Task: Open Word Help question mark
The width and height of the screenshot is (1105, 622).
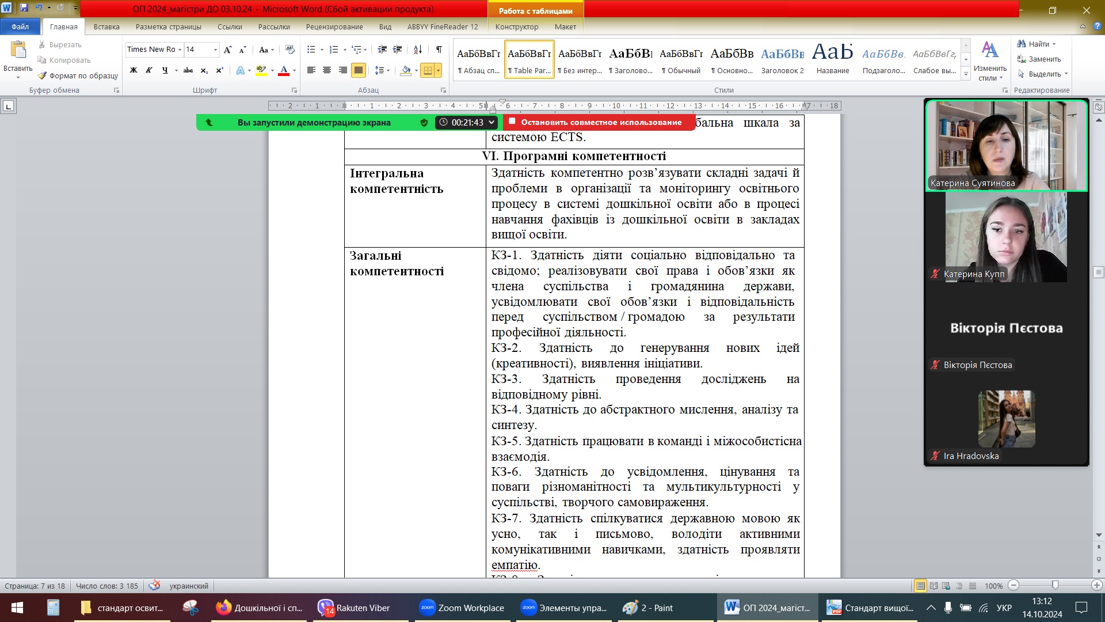Action: click(x=1097, y=26)
